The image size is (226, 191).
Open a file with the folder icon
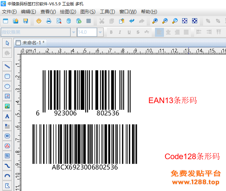click(16, 21)
